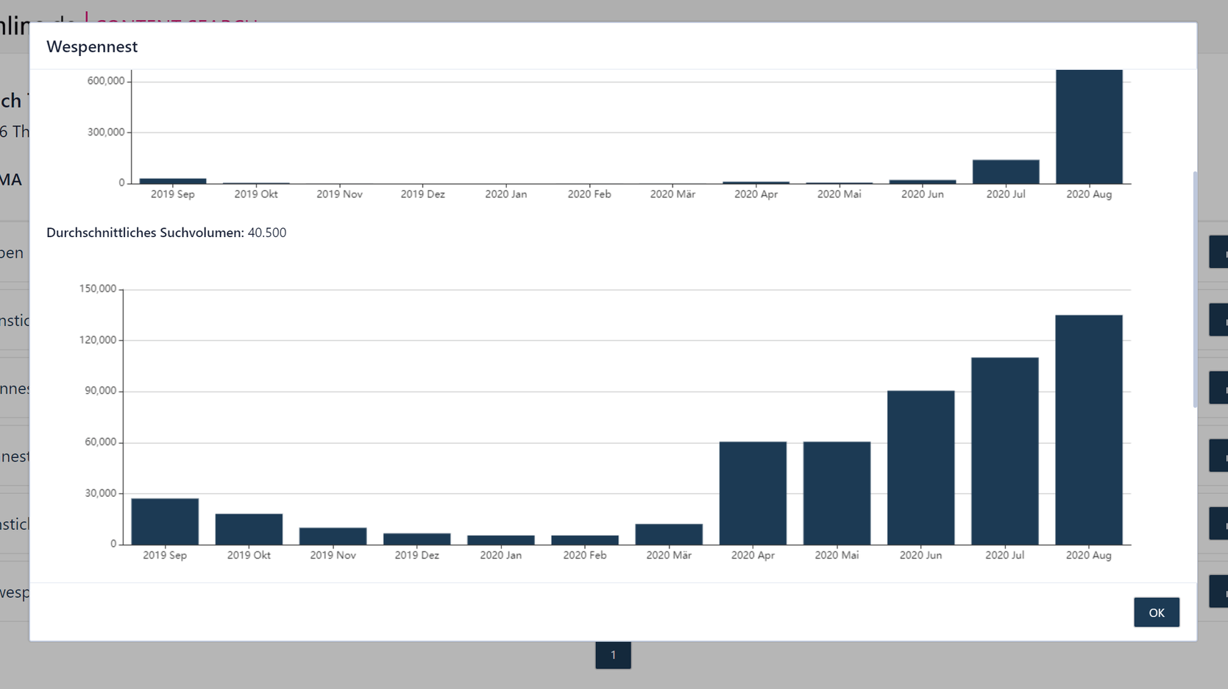Click the 2020 Jan x-axis label in upper chart
Screen dimensions: 1228x689
coord(506,194)
